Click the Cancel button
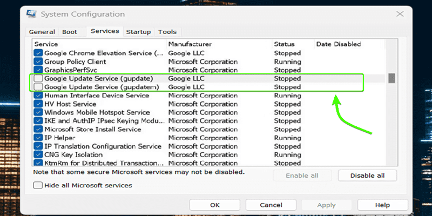Viewport: 432px width, 216px height. pos(271,205)
